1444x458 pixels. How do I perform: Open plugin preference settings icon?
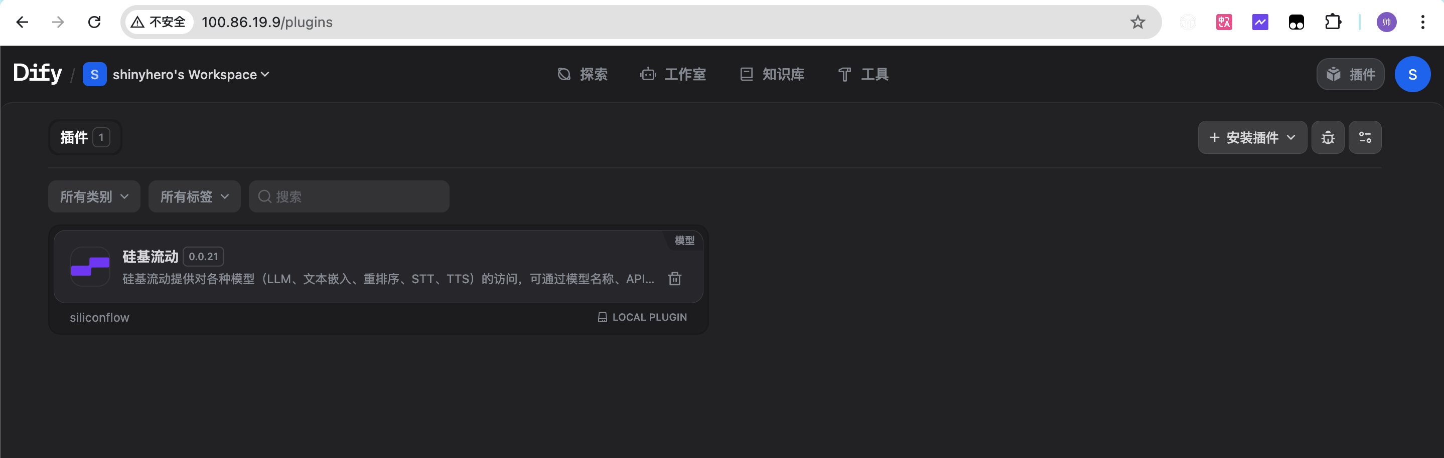point(1365,137)
